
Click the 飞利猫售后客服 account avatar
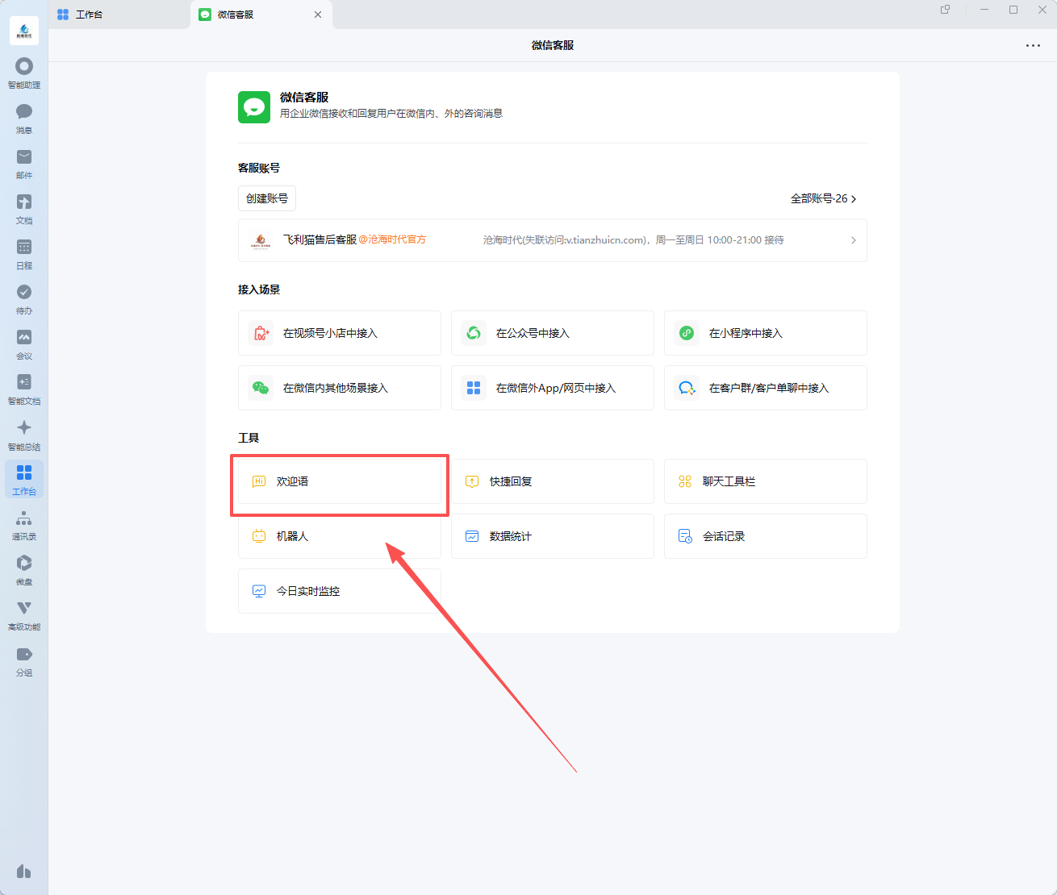click(x=261, y=240)
